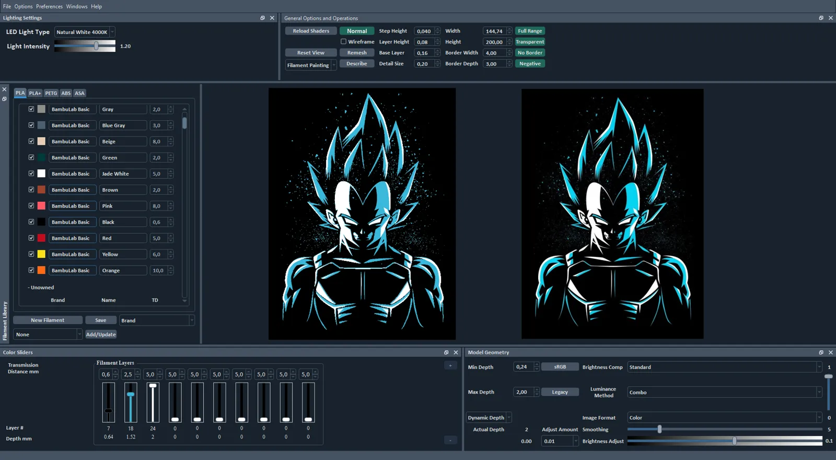This screenshot has width=836, height=460.
Task: Float the Model Geometry panel
Action: (821, 352)
